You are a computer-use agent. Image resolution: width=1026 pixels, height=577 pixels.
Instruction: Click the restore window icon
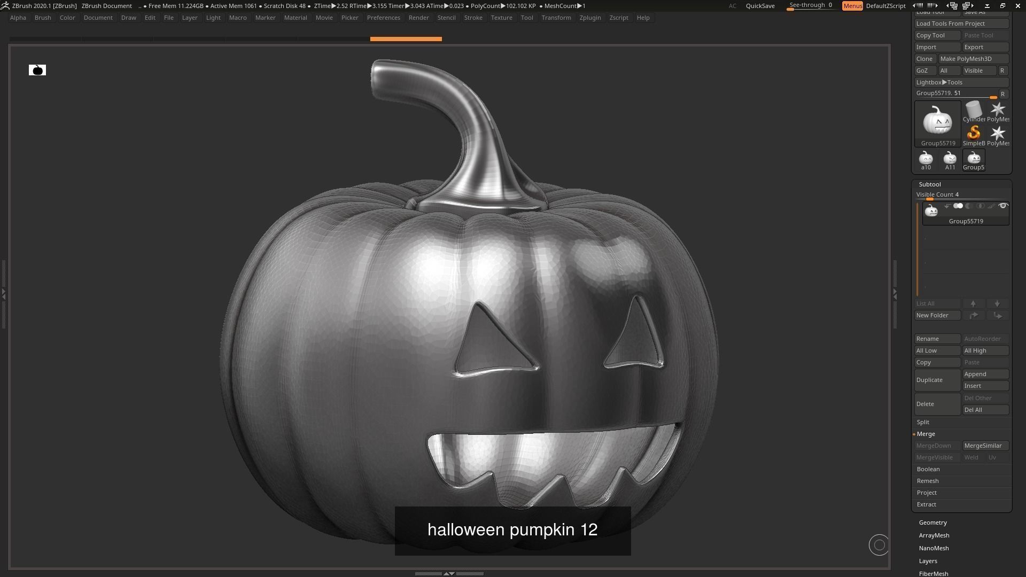tap(1002, 5)
